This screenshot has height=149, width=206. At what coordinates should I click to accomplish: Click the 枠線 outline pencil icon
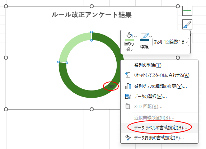(x=144, y=36)
